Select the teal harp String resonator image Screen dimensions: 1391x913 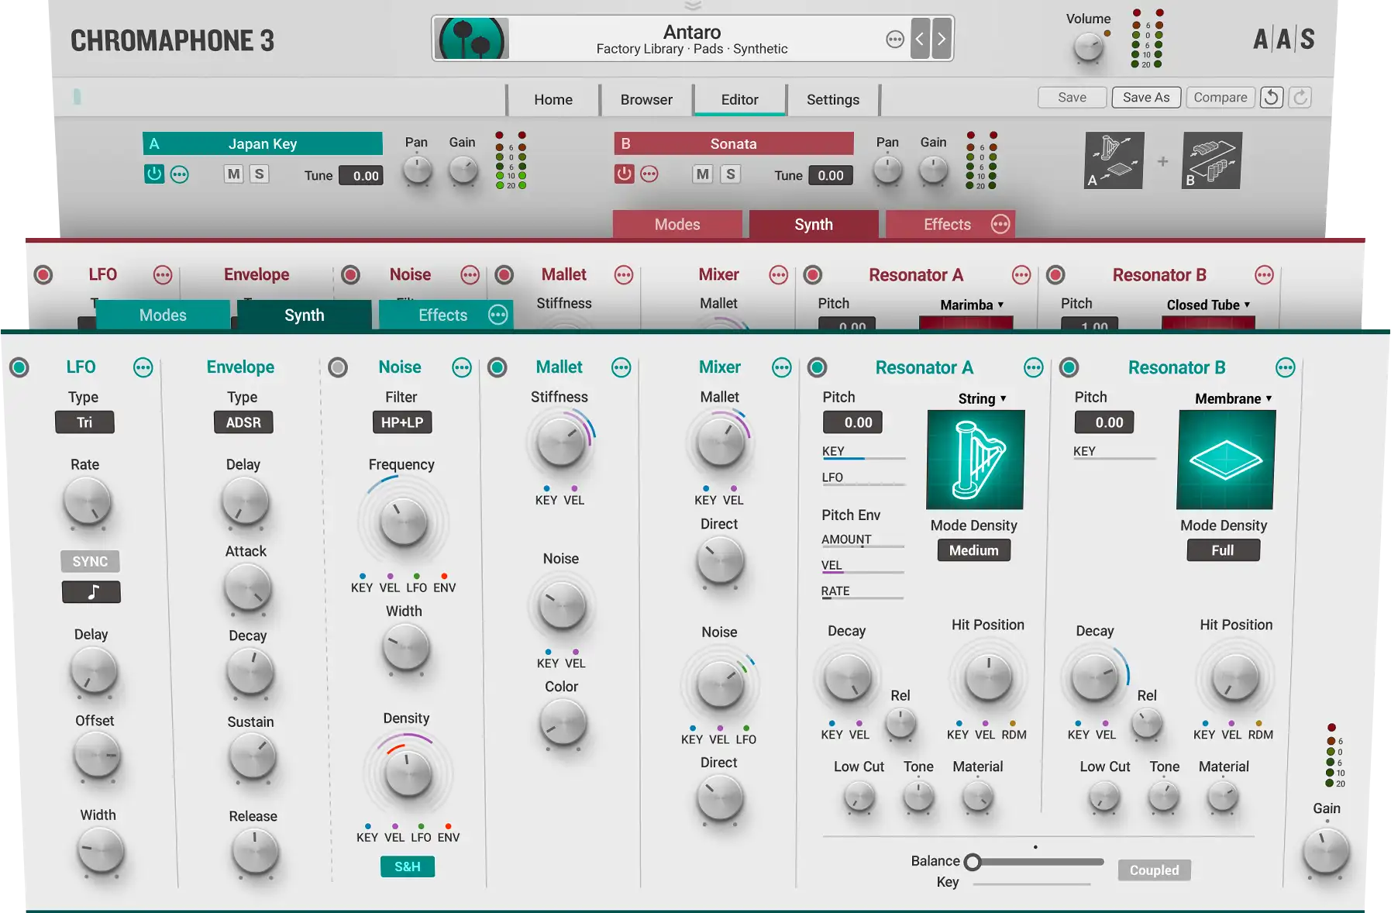(x=975, y=460)
